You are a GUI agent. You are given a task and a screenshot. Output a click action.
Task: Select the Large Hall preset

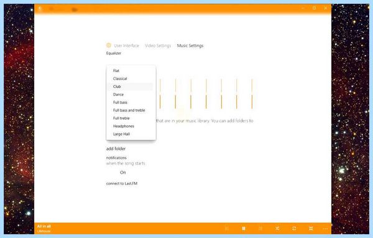(131, 134)
